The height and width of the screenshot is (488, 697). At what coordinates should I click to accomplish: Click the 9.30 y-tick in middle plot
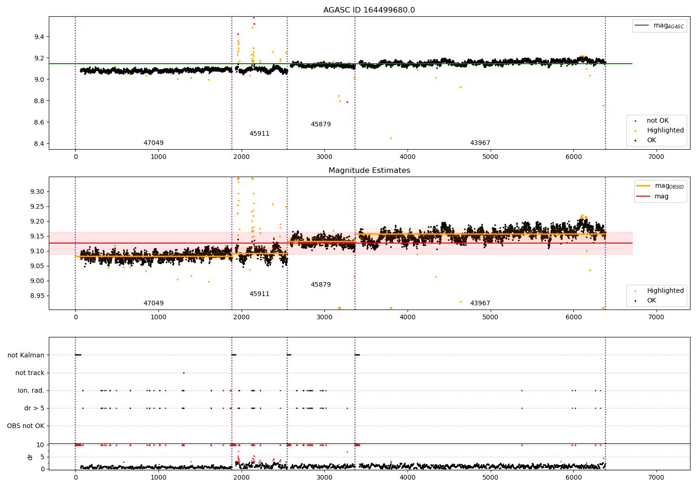[x=37, y=192]
